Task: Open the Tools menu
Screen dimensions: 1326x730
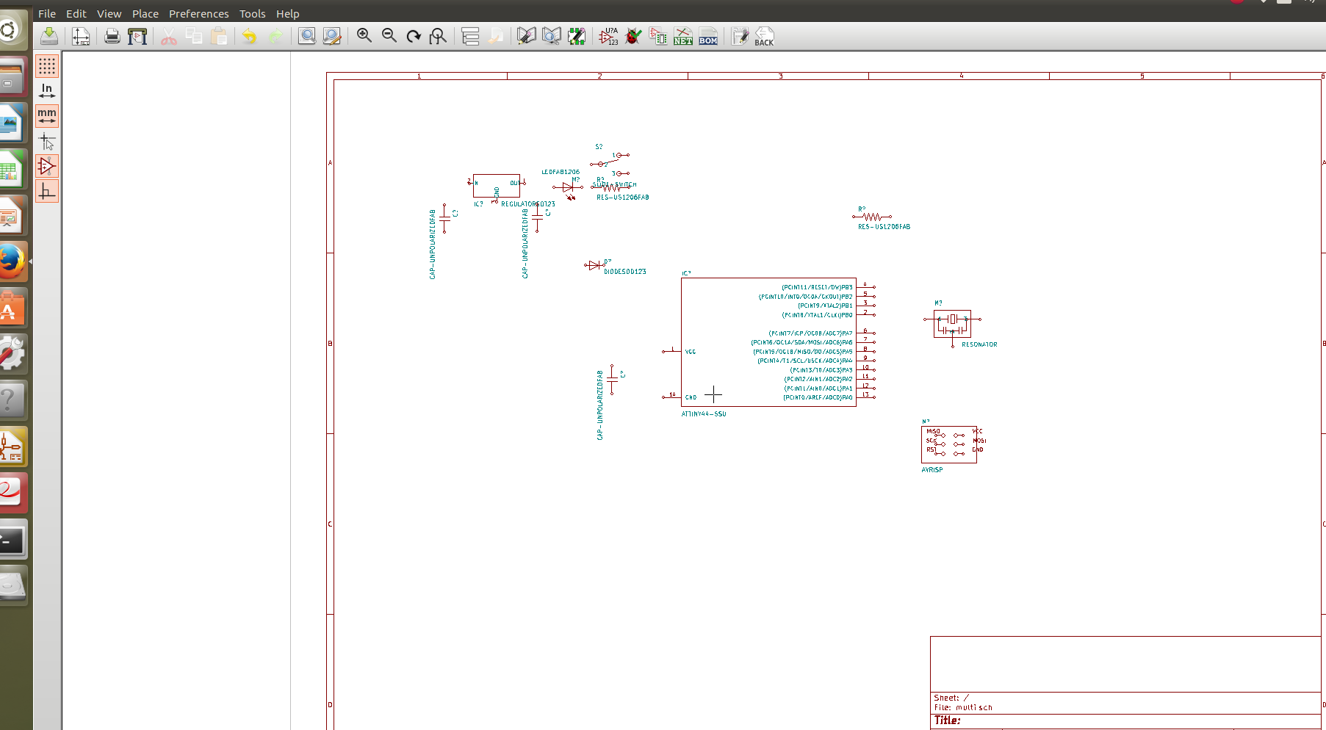Action: (x=253, y=13)
